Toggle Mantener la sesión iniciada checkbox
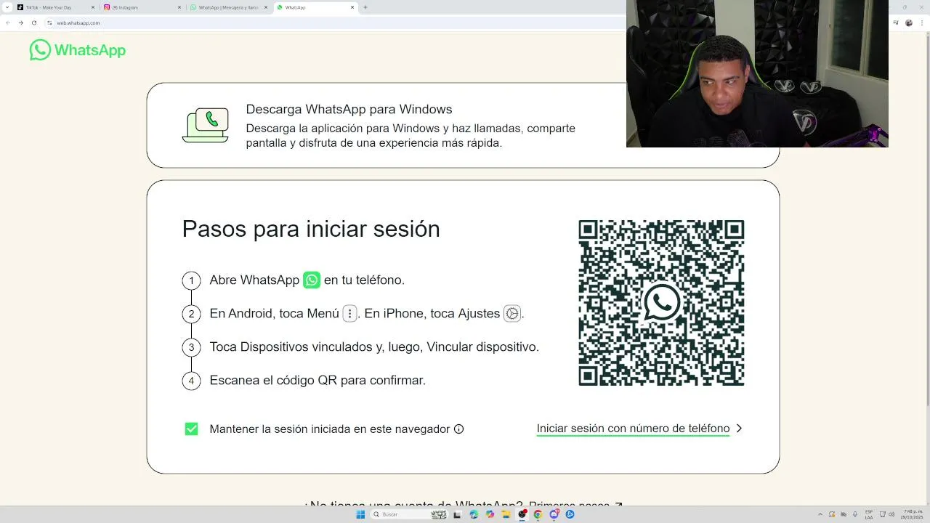 click(192, 429)
